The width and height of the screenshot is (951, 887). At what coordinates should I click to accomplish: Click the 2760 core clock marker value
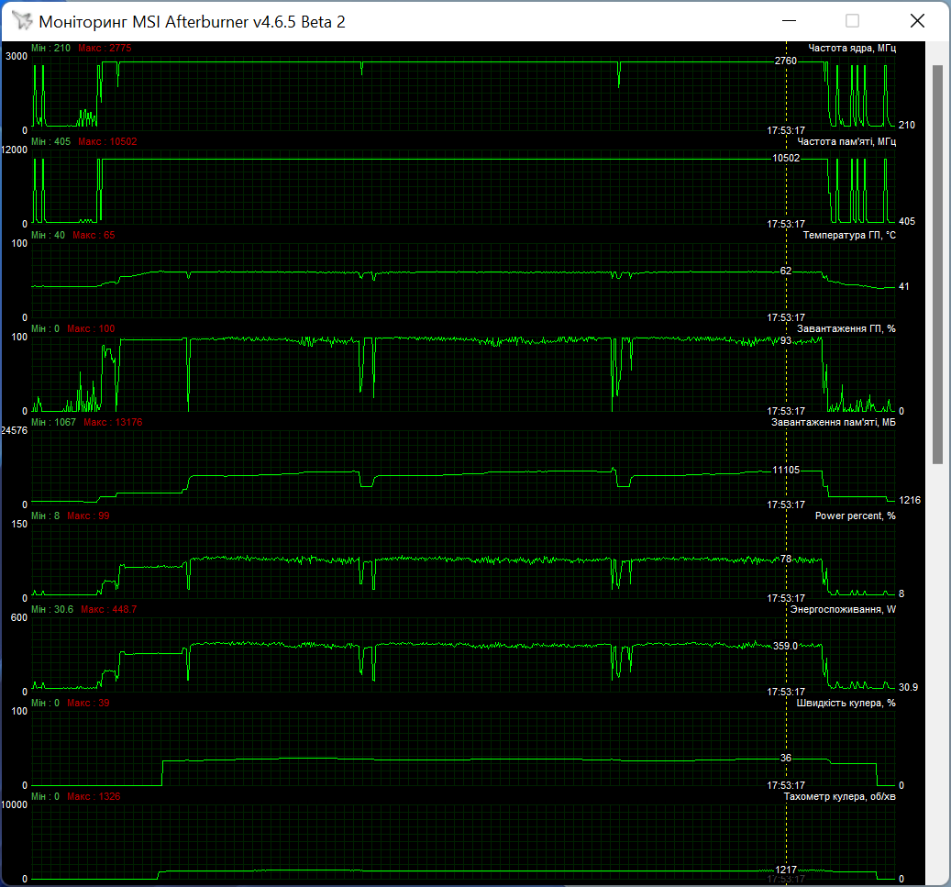[785, 61]
